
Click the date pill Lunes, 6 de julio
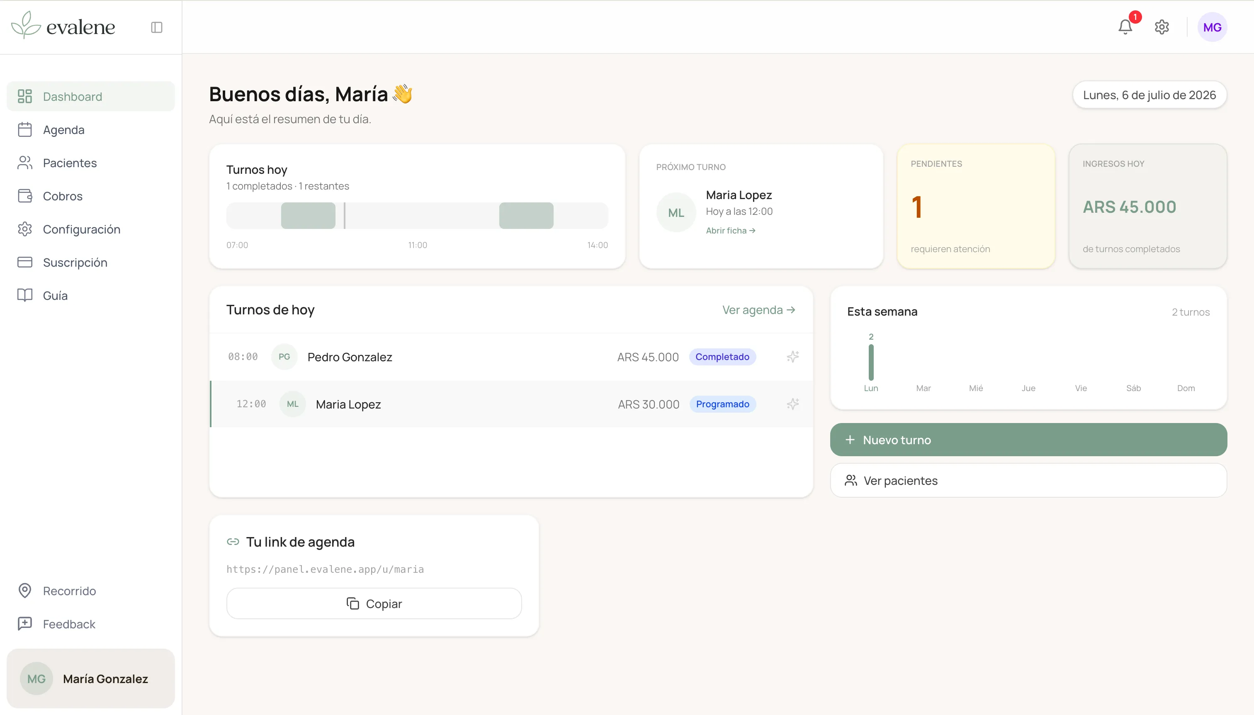(1149, 95)
